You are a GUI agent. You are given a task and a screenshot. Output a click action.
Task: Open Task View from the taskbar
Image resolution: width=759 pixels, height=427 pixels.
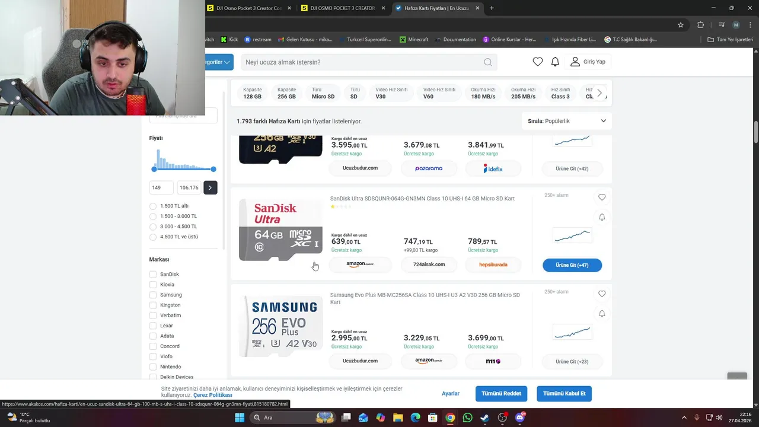(346, 418)
